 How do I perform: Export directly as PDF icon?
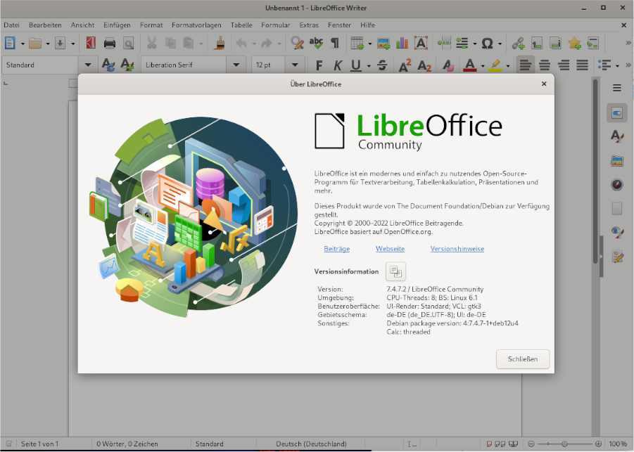pyautogui.click(x=91, y=43)
